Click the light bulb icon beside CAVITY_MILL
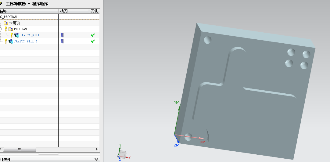330x162 pixels. pos(12,35)
